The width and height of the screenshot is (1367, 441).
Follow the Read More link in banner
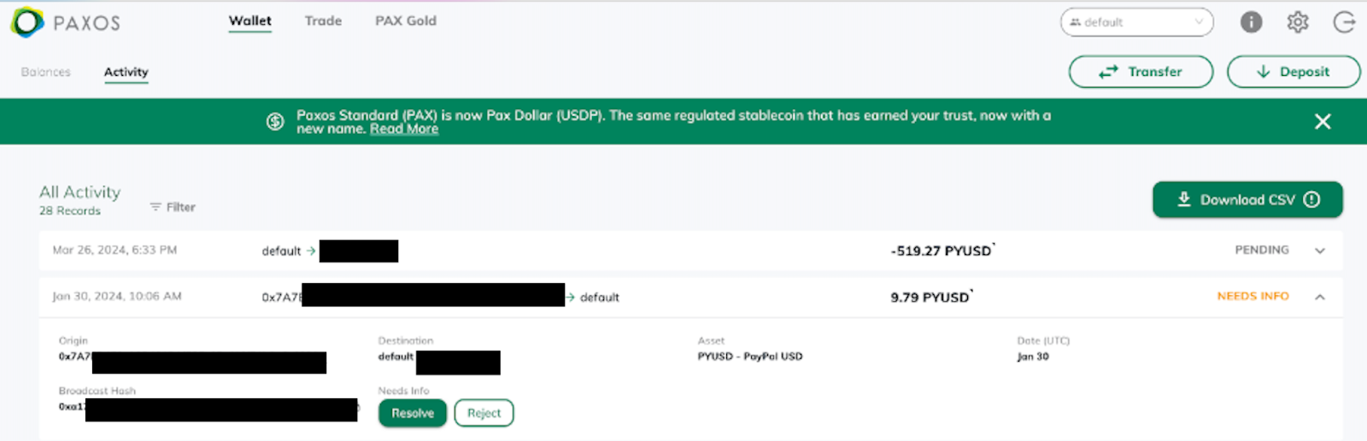click(x=404, y=129)
